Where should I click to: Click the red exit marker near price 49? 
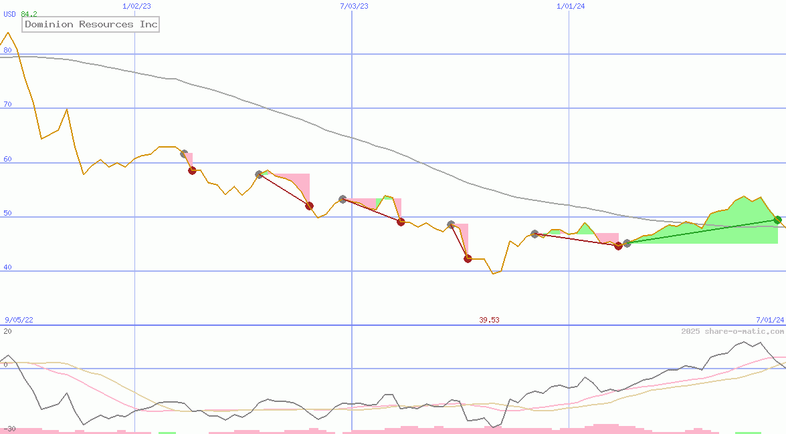pyautogui.click(x=401, y=222)
